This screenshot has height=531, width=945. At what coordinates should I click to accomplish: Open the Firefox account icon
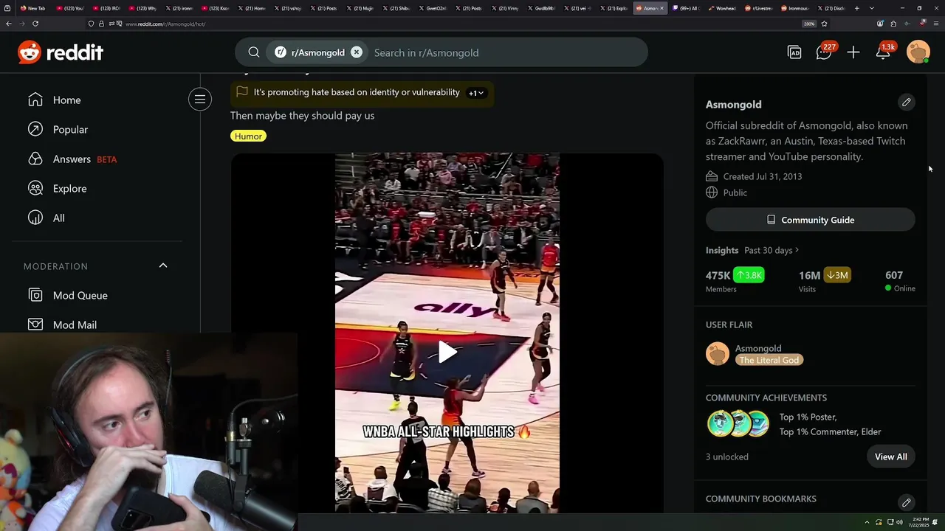tap(880, 24)
